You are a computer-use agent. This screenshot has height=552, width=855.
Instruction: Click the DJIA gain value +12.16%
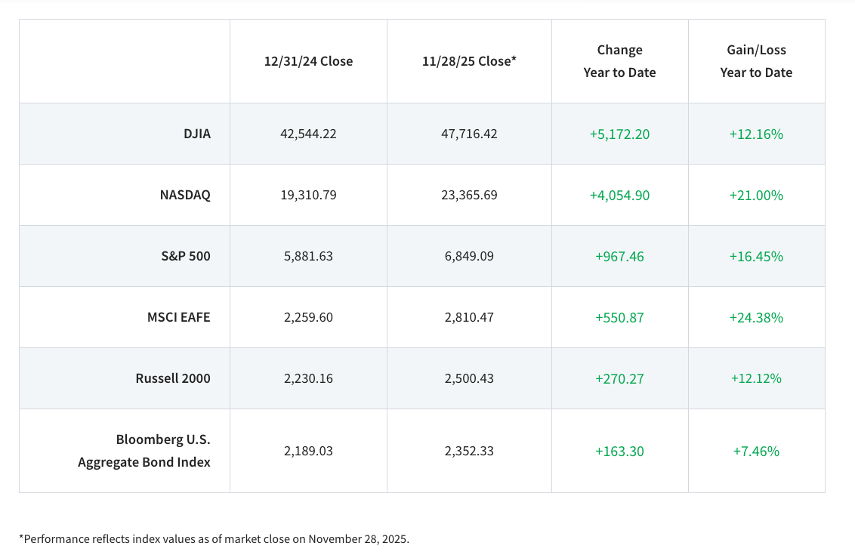pos(756,134)
